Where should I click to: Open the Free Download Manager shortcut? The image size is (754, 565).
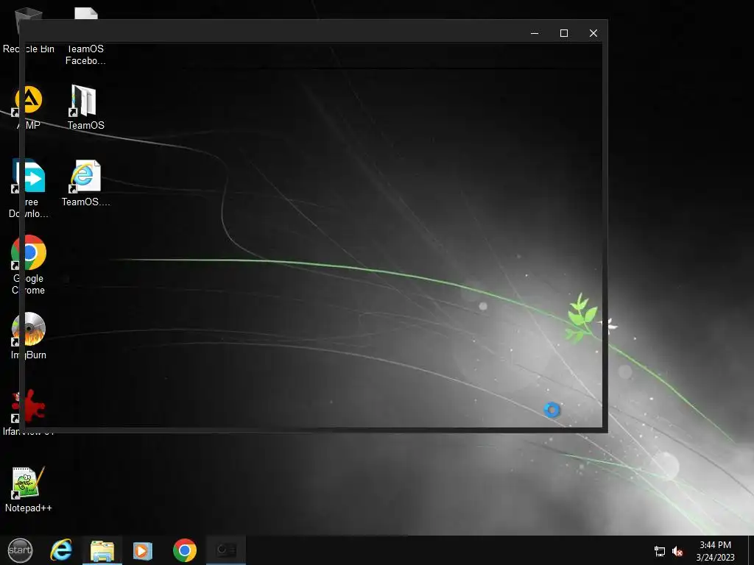29,189
